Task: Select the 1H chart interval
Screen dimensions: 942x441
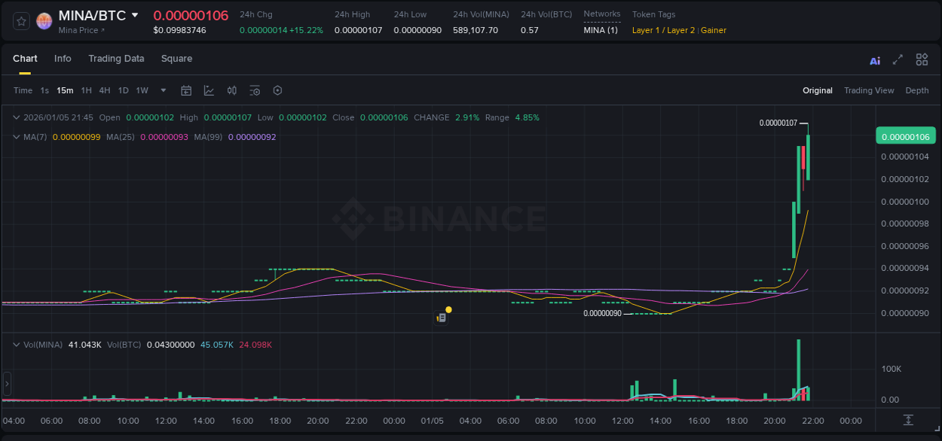Action: click(85, 90)
